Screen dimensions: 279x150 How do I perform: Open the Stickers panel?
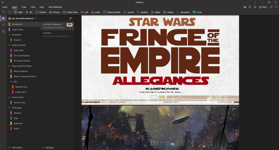click(168, 12)
